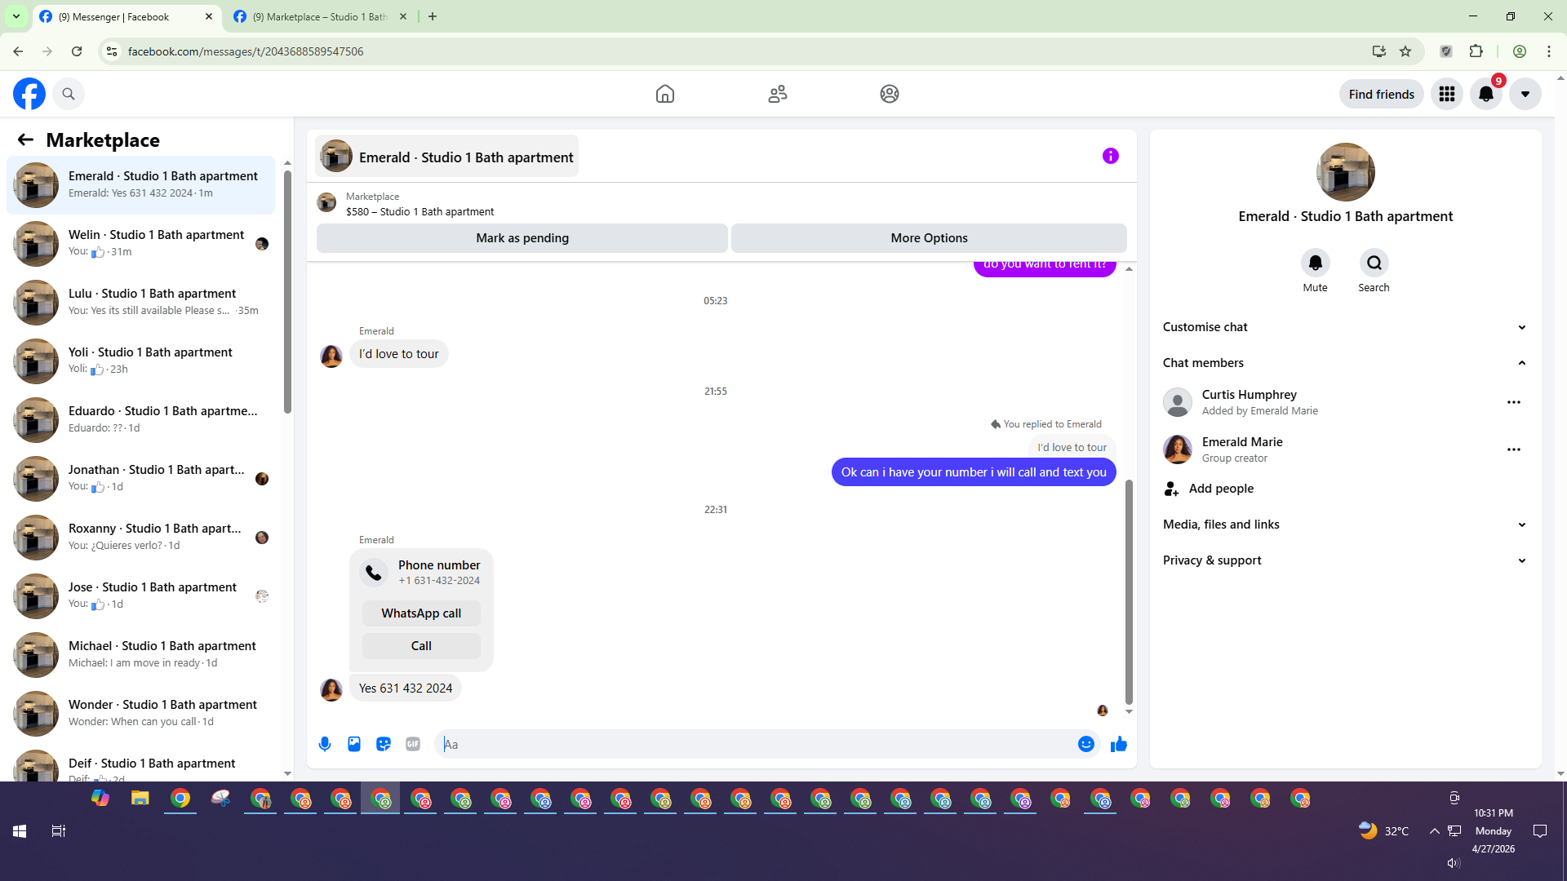Click Find friends button
This screenshot has width=1567, height=881.
1381,94
